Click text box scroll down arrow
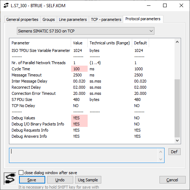This screenshot has height=190, width=190. click(x=161, y=159)
